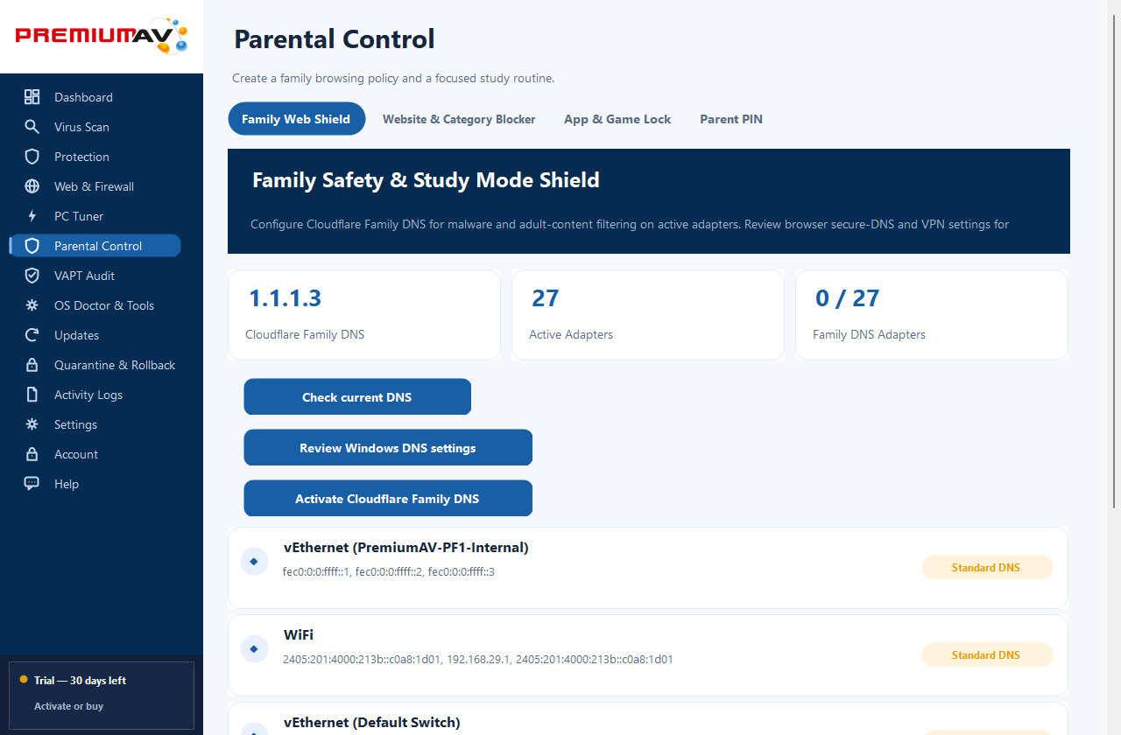Click the Updates refresh icon
Viewport: 1121px width, 735px height.
point(32,335)
